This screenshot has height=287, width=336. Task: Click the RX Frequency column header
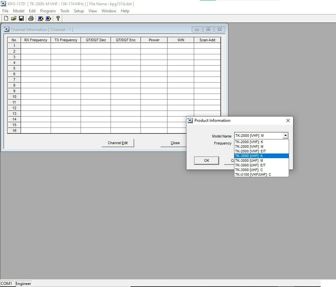point(36,40)
